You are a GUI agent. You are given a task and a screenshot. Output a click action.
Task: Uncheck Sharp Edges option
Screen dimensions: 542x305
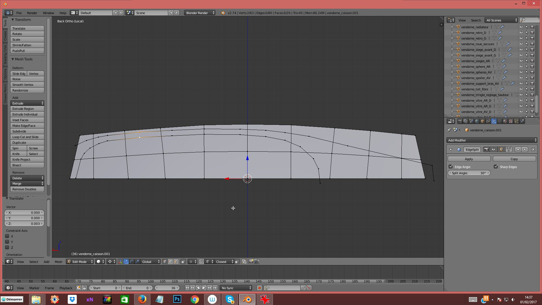click(x=496, y=167)
